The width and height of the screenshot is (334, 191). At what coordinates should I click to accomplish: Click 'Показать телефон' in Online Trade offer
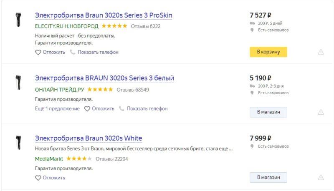pos(147,108)
